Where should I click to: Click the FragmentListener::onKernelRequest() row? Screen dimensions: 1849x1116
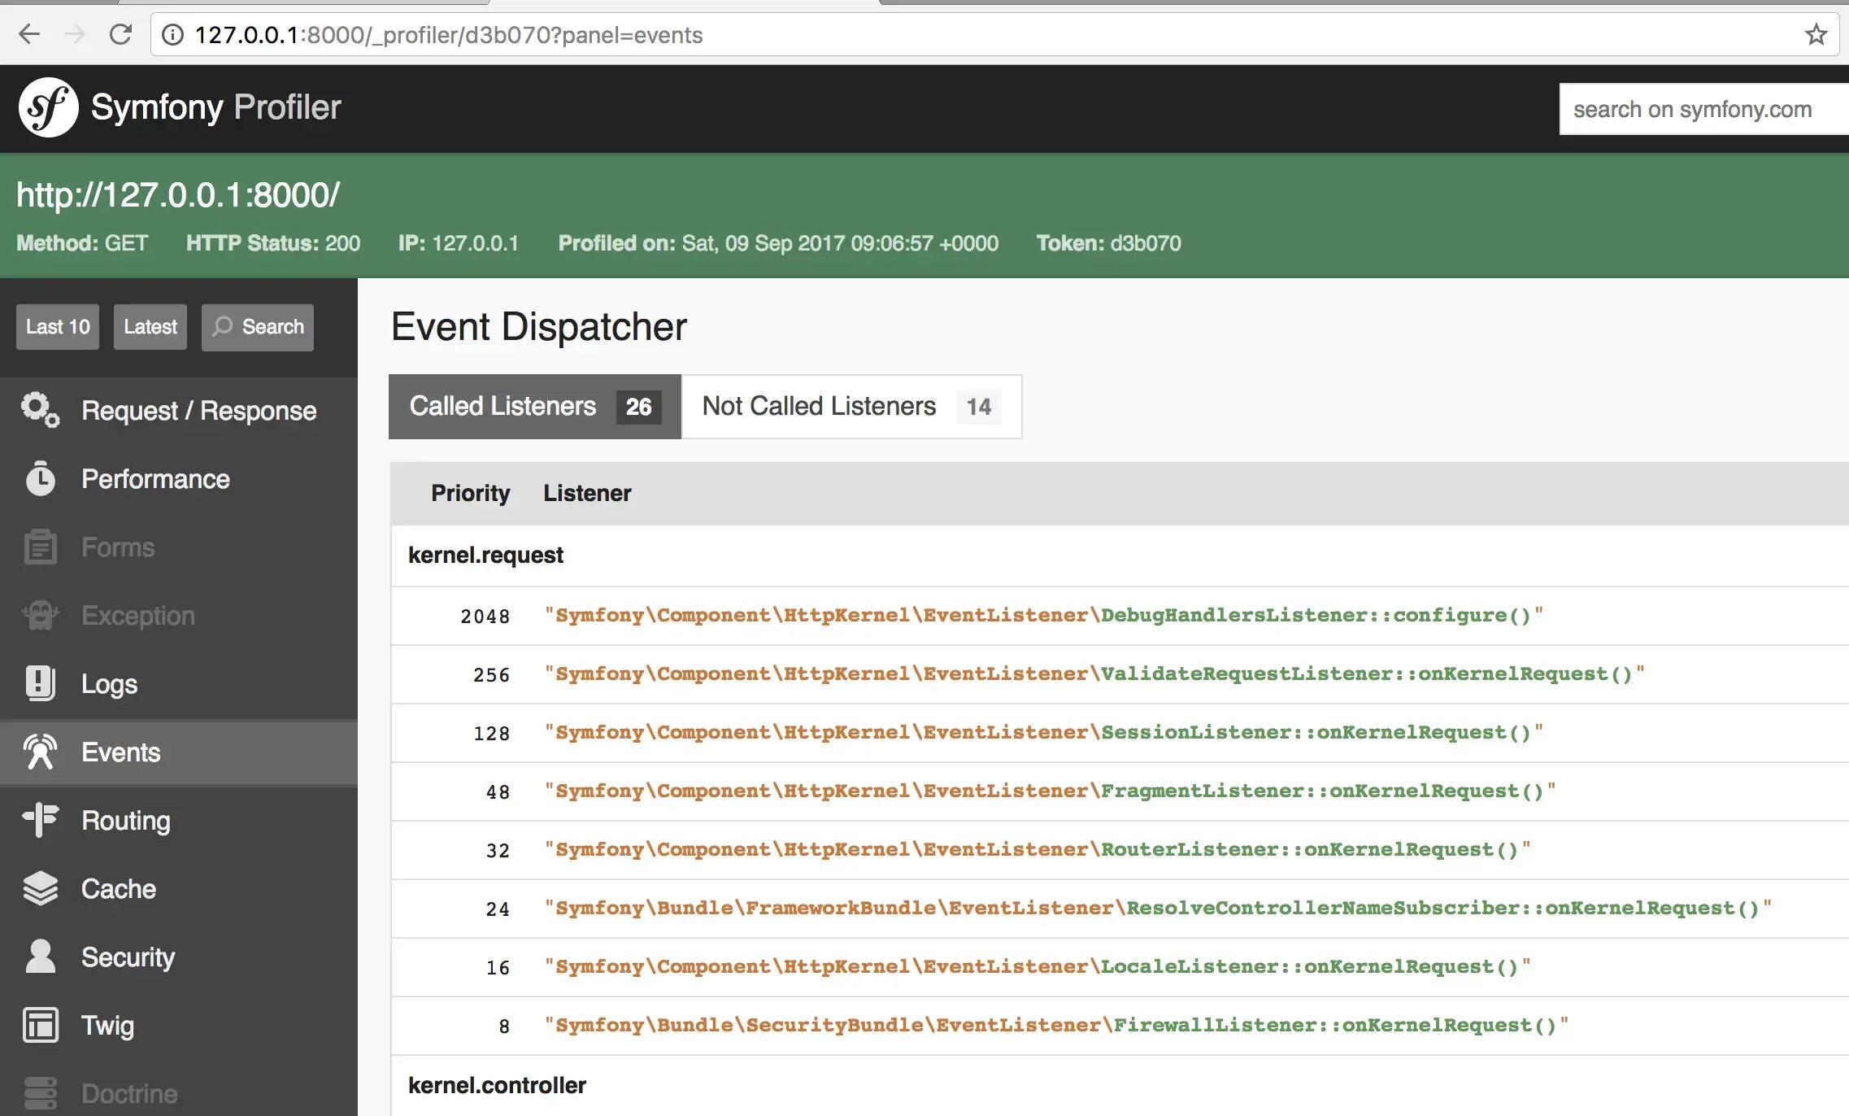coord(1120,791)
